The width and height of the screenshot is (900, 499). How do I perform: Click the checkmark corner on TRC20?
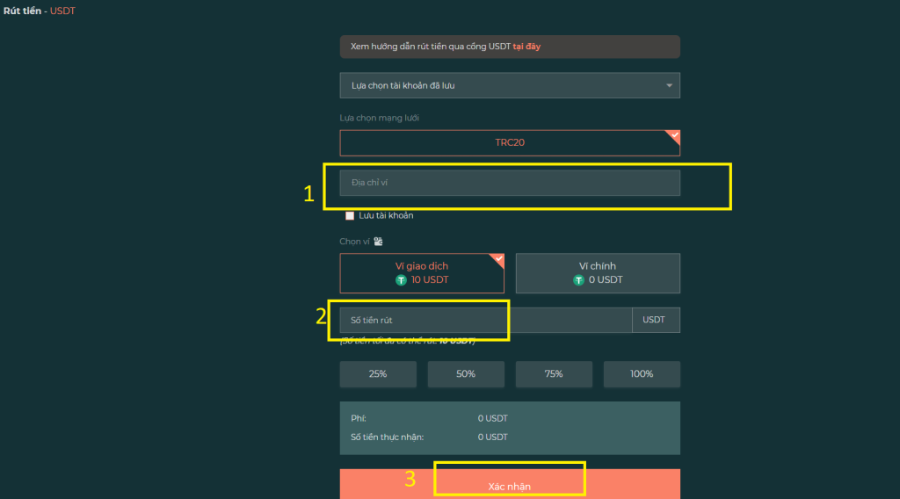pos(673,135)
